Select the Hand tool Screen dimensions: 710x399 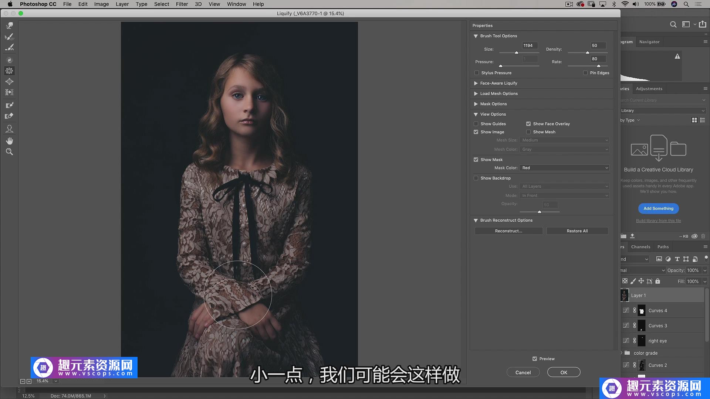(10, 141)
